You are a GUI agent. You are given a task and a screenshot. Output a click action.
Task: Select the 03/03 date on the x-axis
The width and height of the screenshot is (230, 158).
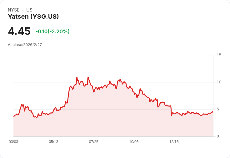[13, 142]
